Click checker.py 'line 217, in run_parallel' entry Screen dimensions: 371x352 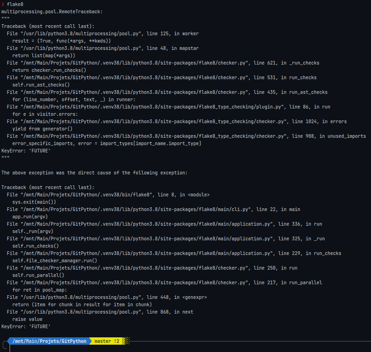[164, 283]
